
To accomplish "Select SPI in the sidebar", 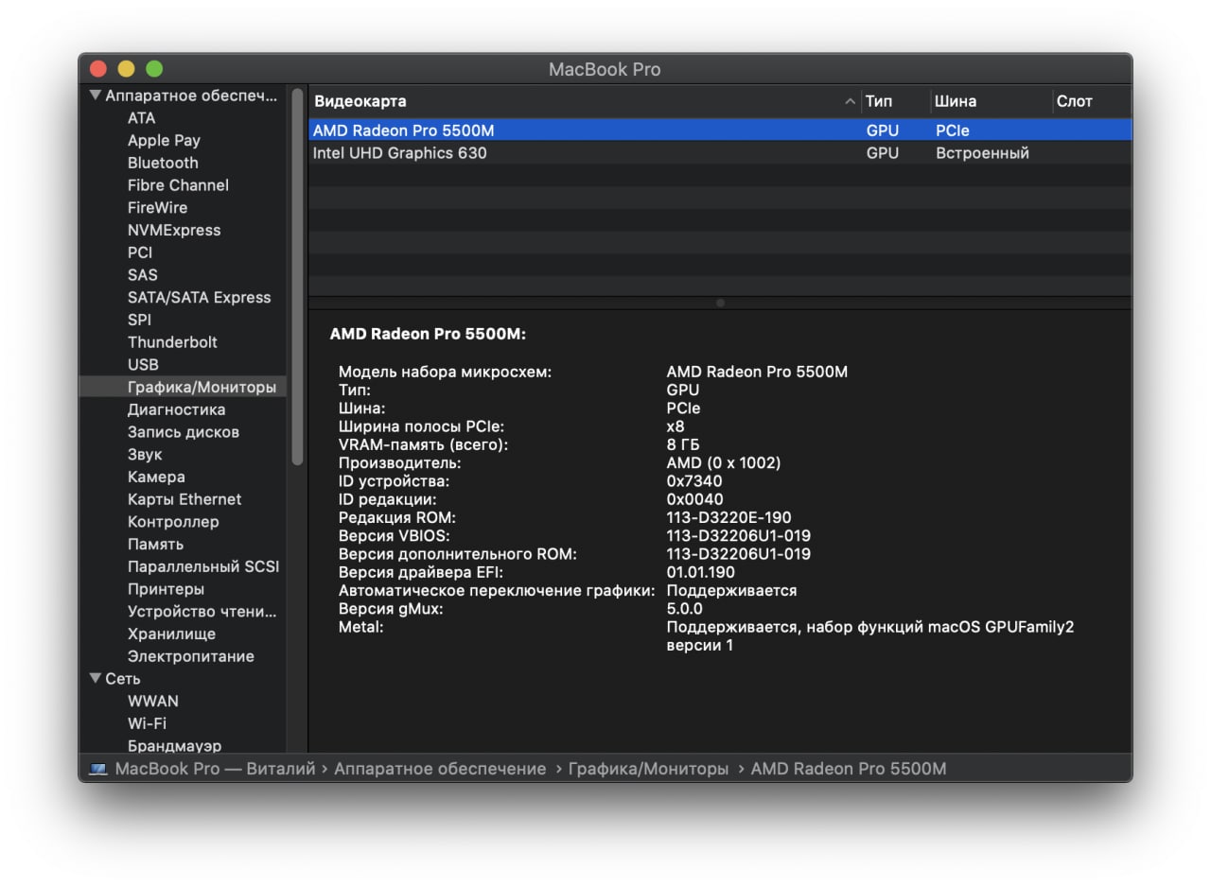I will point(139,320).
